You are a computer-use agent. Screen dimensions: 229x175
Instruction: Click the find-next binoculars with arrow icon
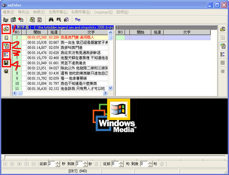coord(58,19)
